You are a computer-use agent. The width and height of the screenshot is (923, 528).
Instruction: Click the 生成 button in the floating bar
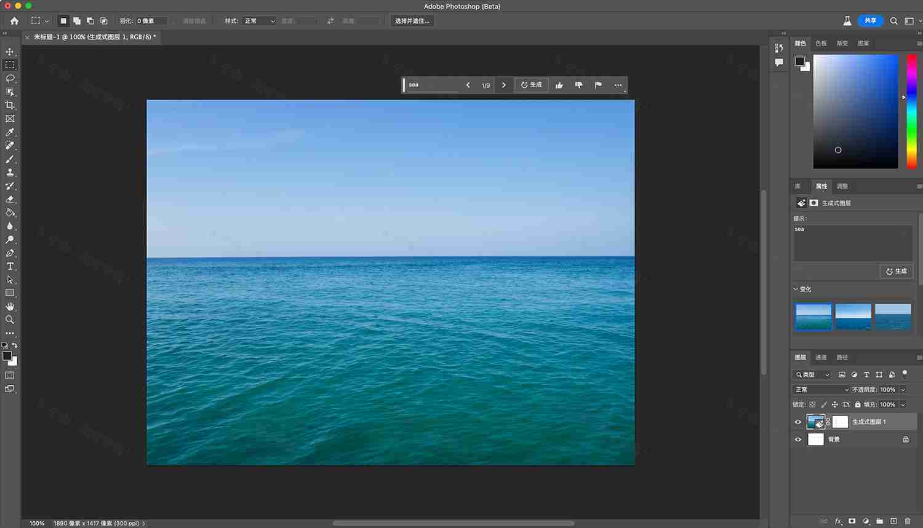click(530, 85)
